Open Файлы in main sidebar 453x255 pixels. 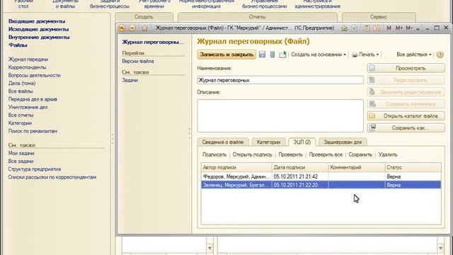coord(18,45)
